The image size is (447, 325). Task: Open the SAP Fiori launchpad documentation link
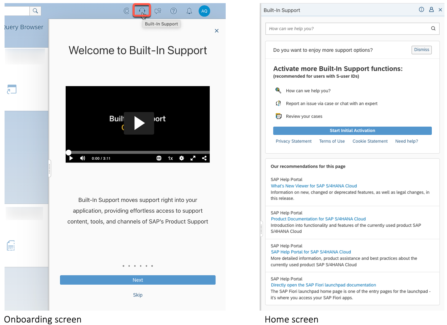[x=323, y=285]
